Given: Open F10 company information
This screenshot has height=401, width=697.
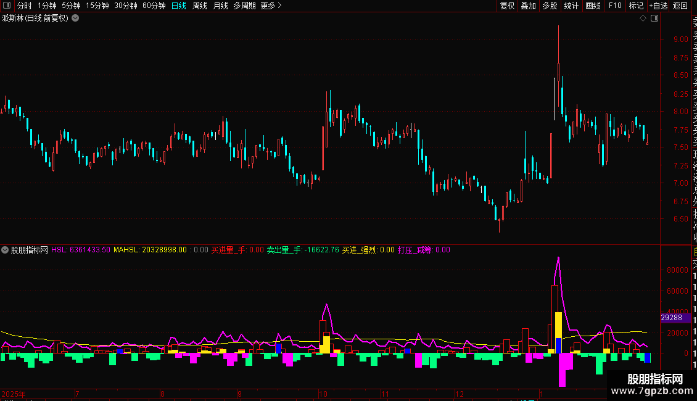Looking at the screenshot, I should pos(615,6).
